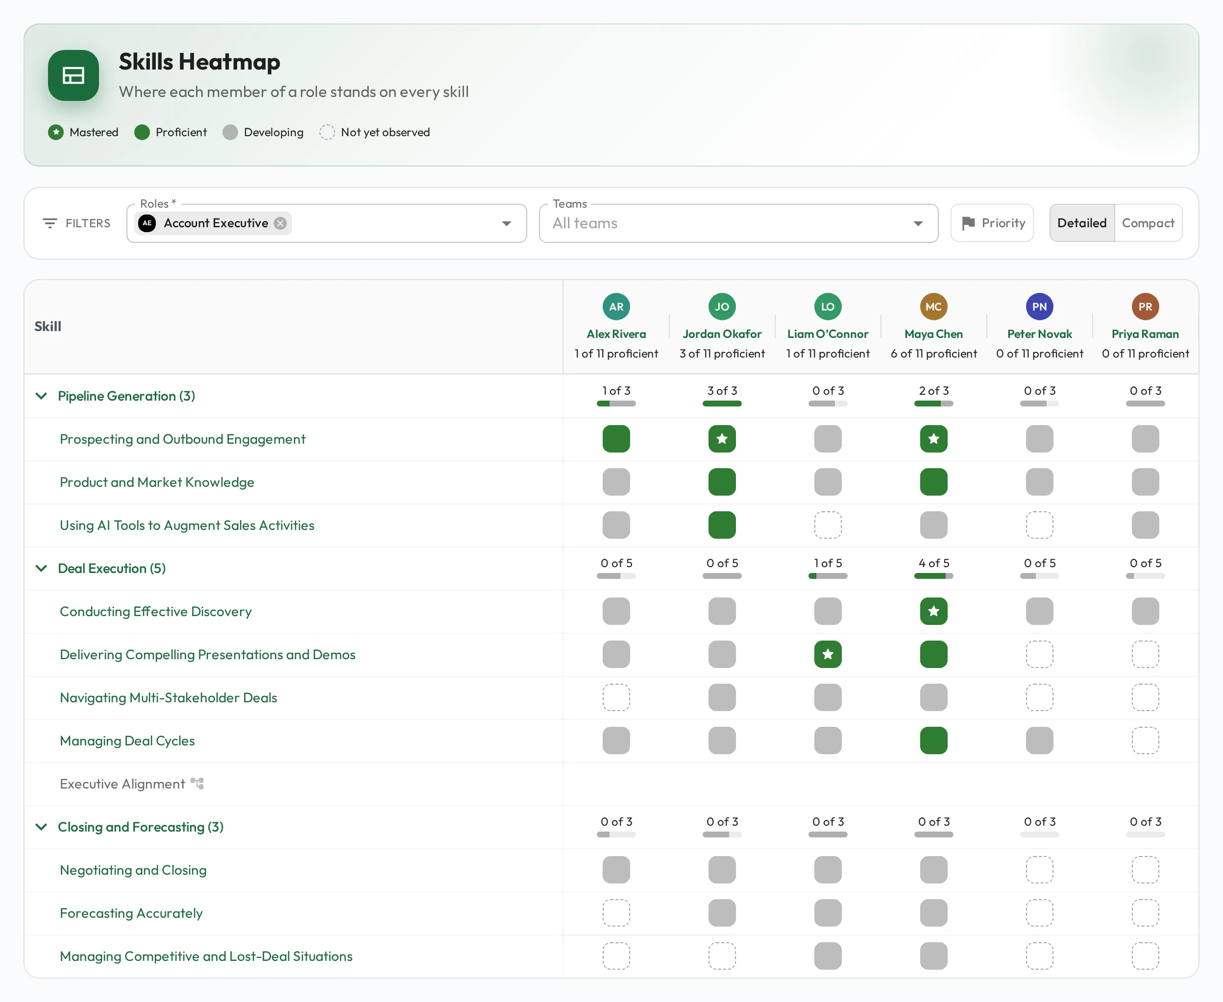Collapse the Pipeline Generation group chevron
The height and width of the screenshot is (1002, 1223).
point(41,396)
